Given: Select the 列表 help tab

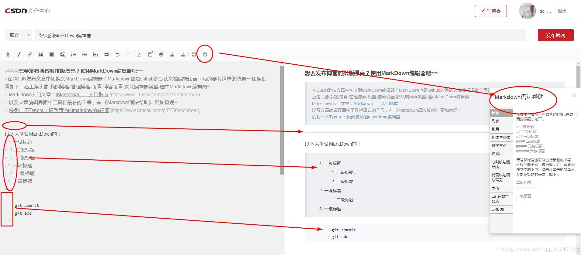Looking at the screenshot, I should coord(501,121).
